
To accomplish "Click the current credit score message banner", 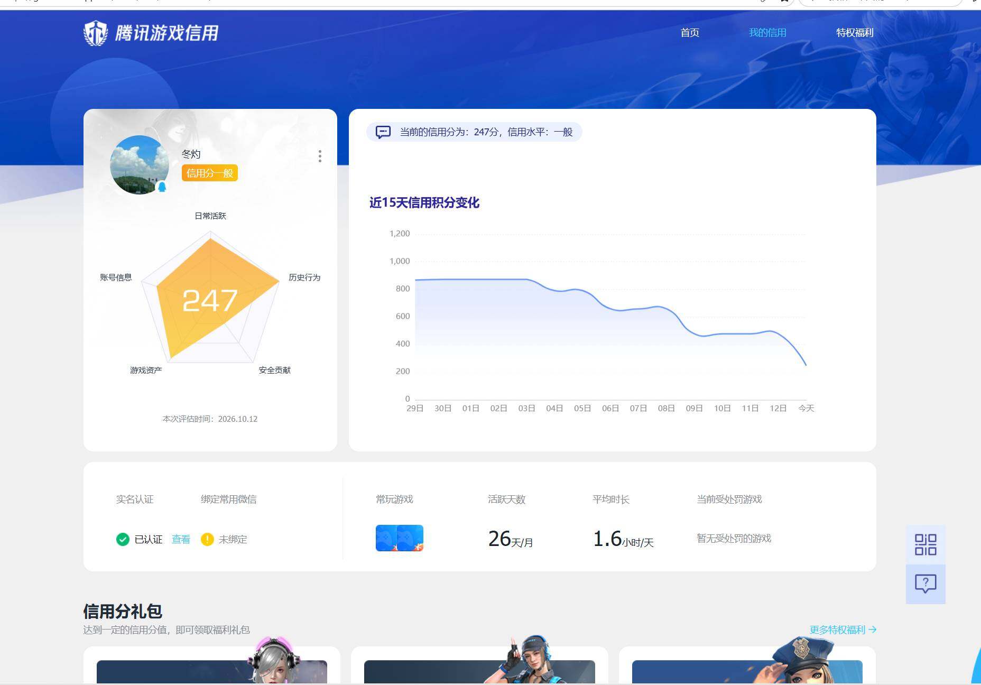I will pyautogui.click(x=474, y=132).
